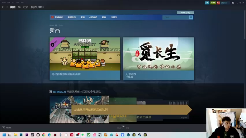Click 您已拥有游戏的额外内容 caption
246x138 pixels.
click(x=66, y=74)
